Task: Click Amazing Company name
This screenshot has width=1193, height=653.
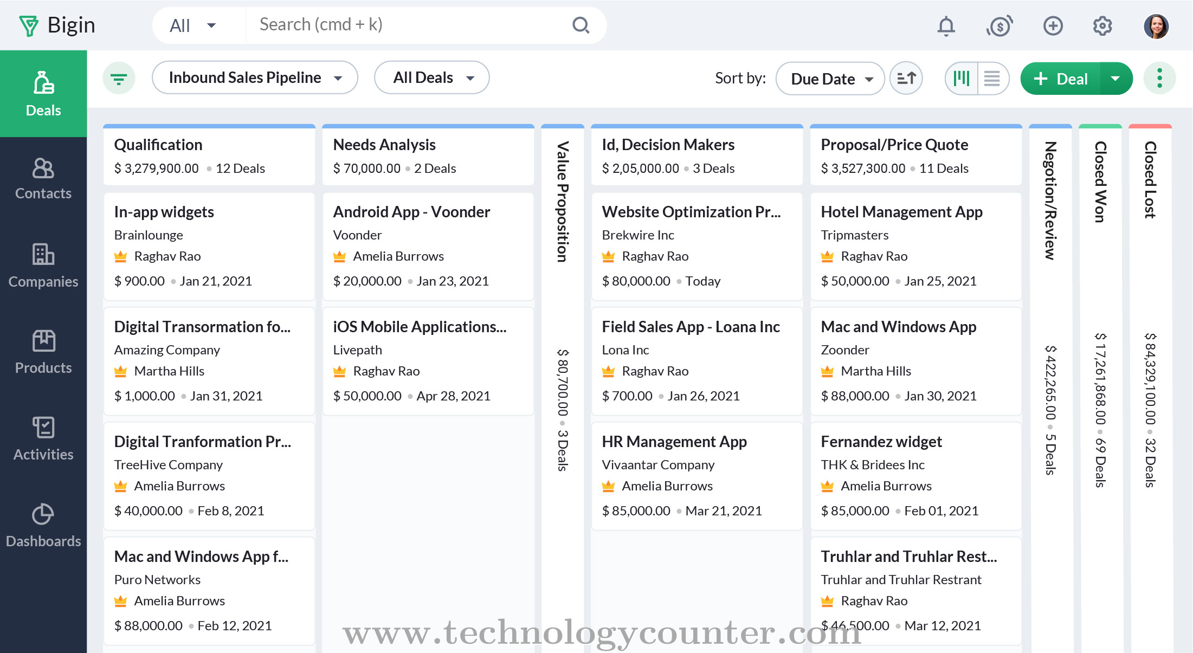Action: [167, 350]
